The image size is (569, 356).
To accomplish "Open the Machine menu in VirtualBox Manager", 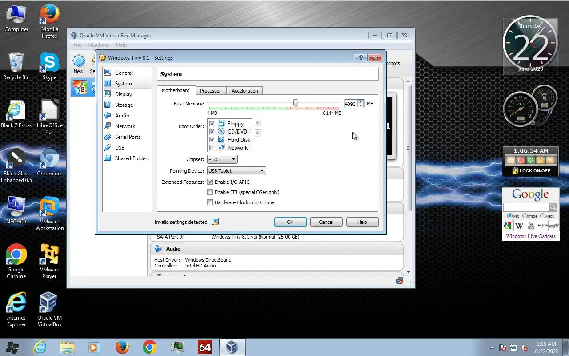I will point(99,45).
